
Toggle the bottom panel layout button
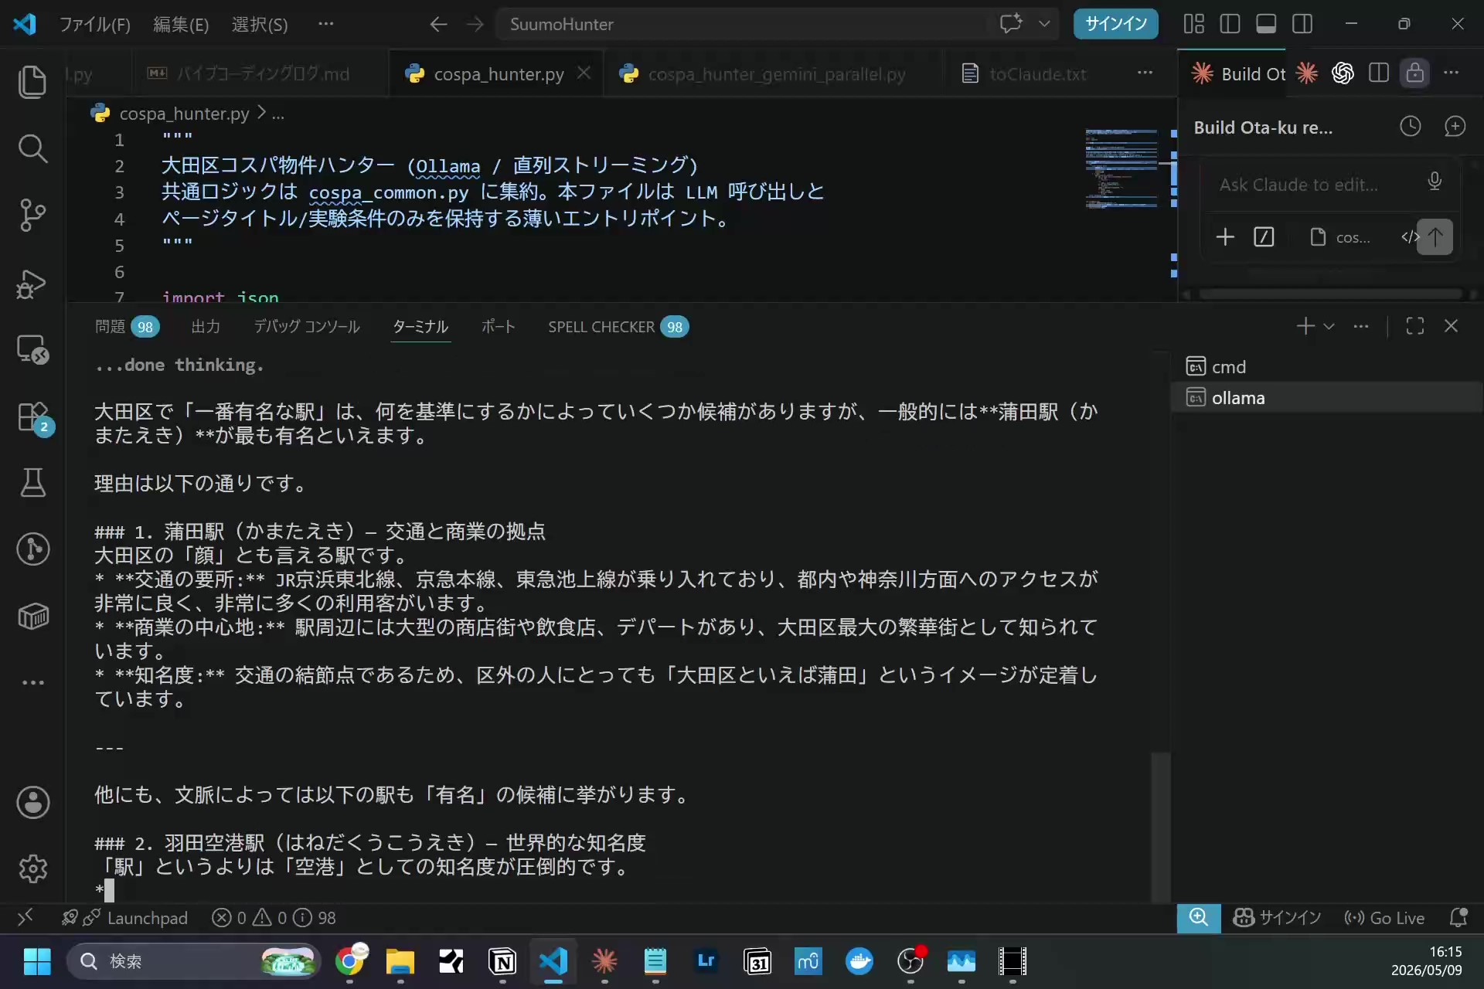(x=1266, y=24)
